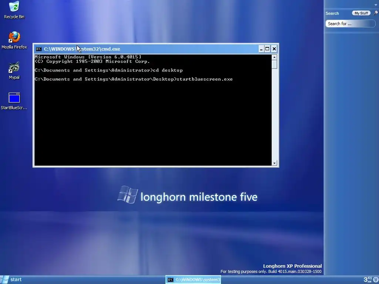This screenshot has width=379, height=284.
Task: Open the sidebar options dropdown arrow
Action: tap(376, 4)
